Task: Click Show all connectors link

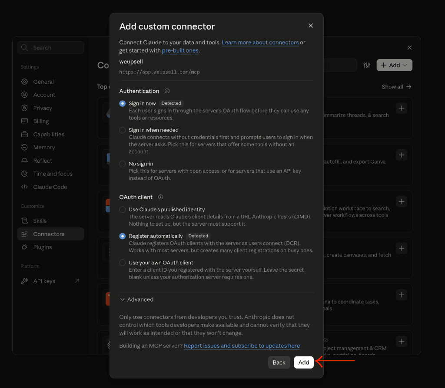Action: 396,87
